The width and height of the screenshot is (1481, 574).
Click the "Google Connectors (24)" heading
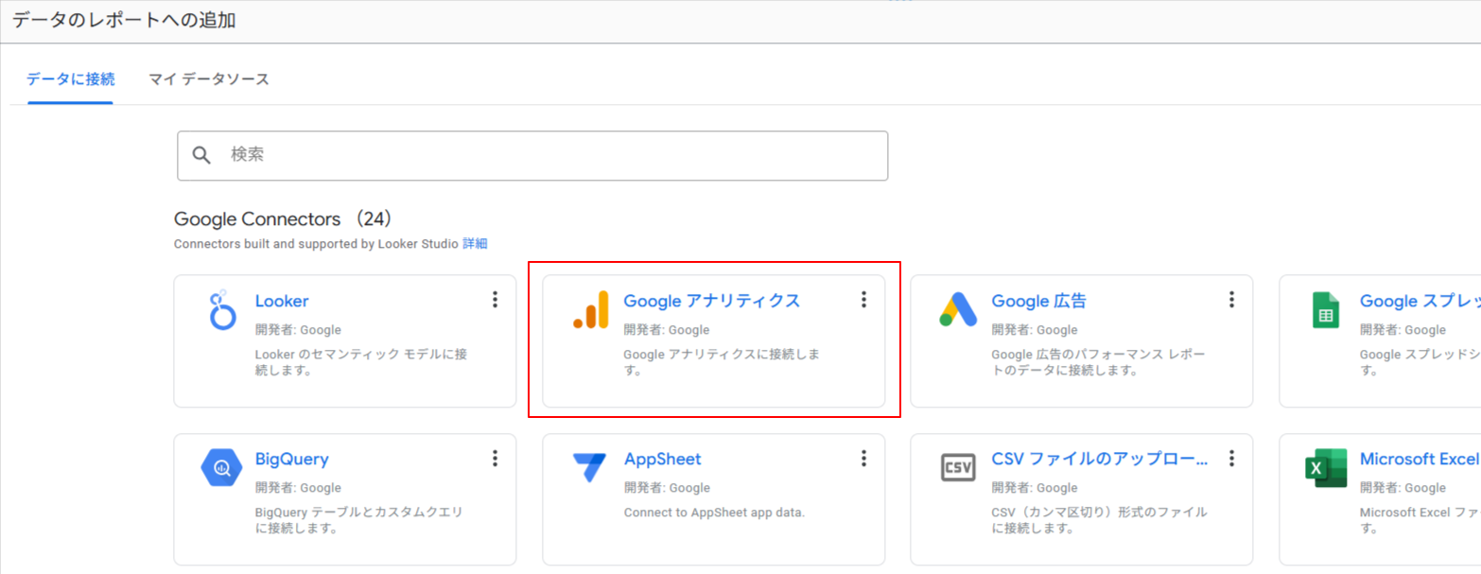tap(283, 219)
